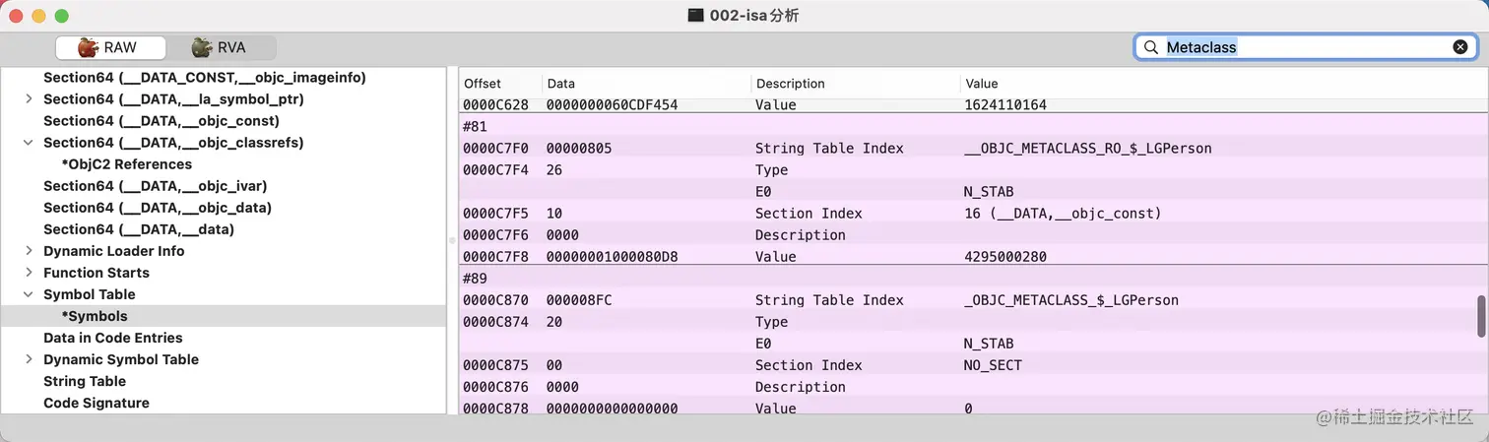Collapse the __objc_classrefs section
1489x442 pixels.
pyautogui.click(x=29, y=143)
